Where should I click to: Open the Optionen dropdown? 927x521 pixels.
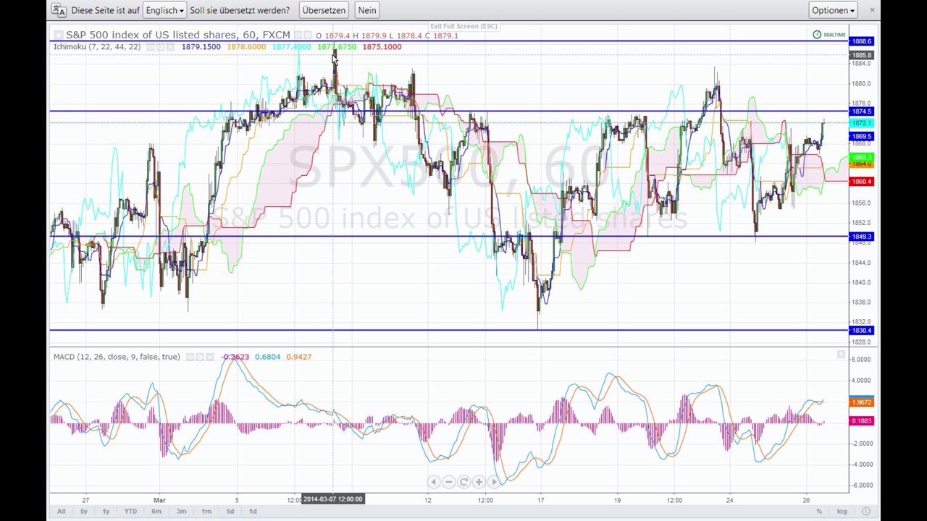pos(833,10)
